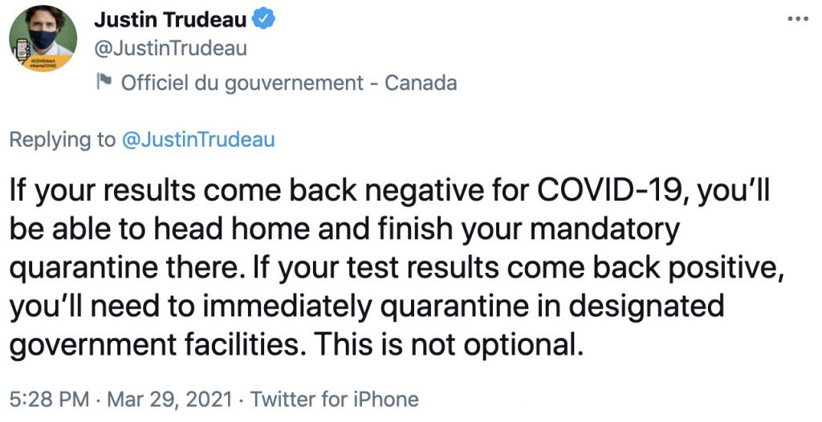Click the government flag icon

click(104, 82)
